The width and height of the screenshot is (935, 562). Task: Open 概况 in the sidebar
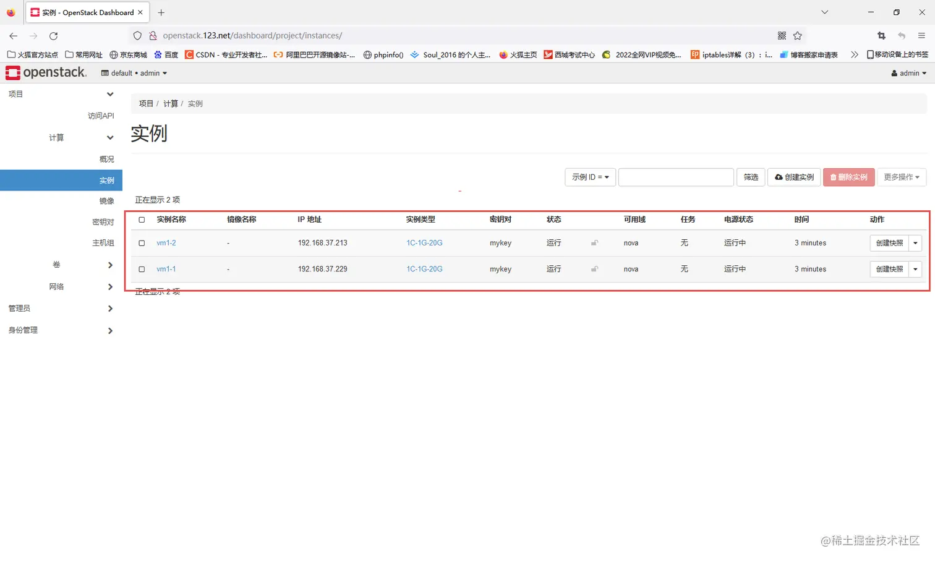click(107, 159)
